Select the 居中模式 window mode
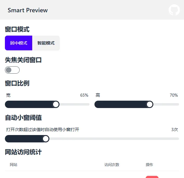The height and width of the screenshot is (178, 184). pyautogui.click(x=18, y=43)
